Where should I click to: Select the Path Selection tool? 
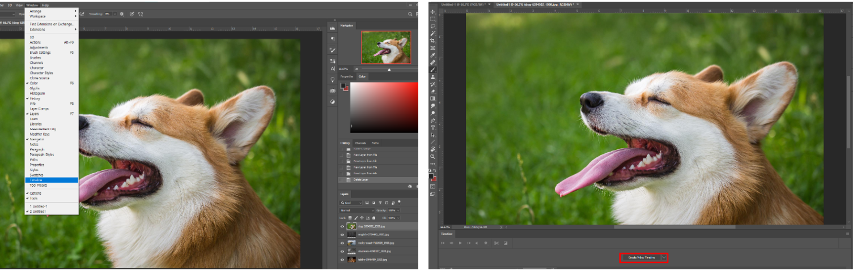432,135
